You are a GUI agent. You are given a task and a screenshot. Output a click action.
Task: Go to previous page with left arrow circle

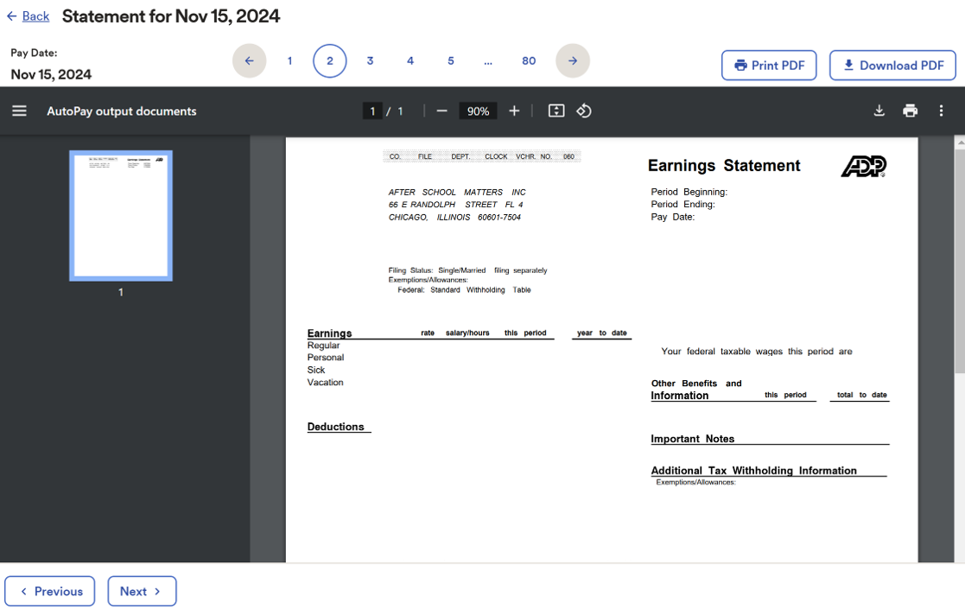(250, 60)
